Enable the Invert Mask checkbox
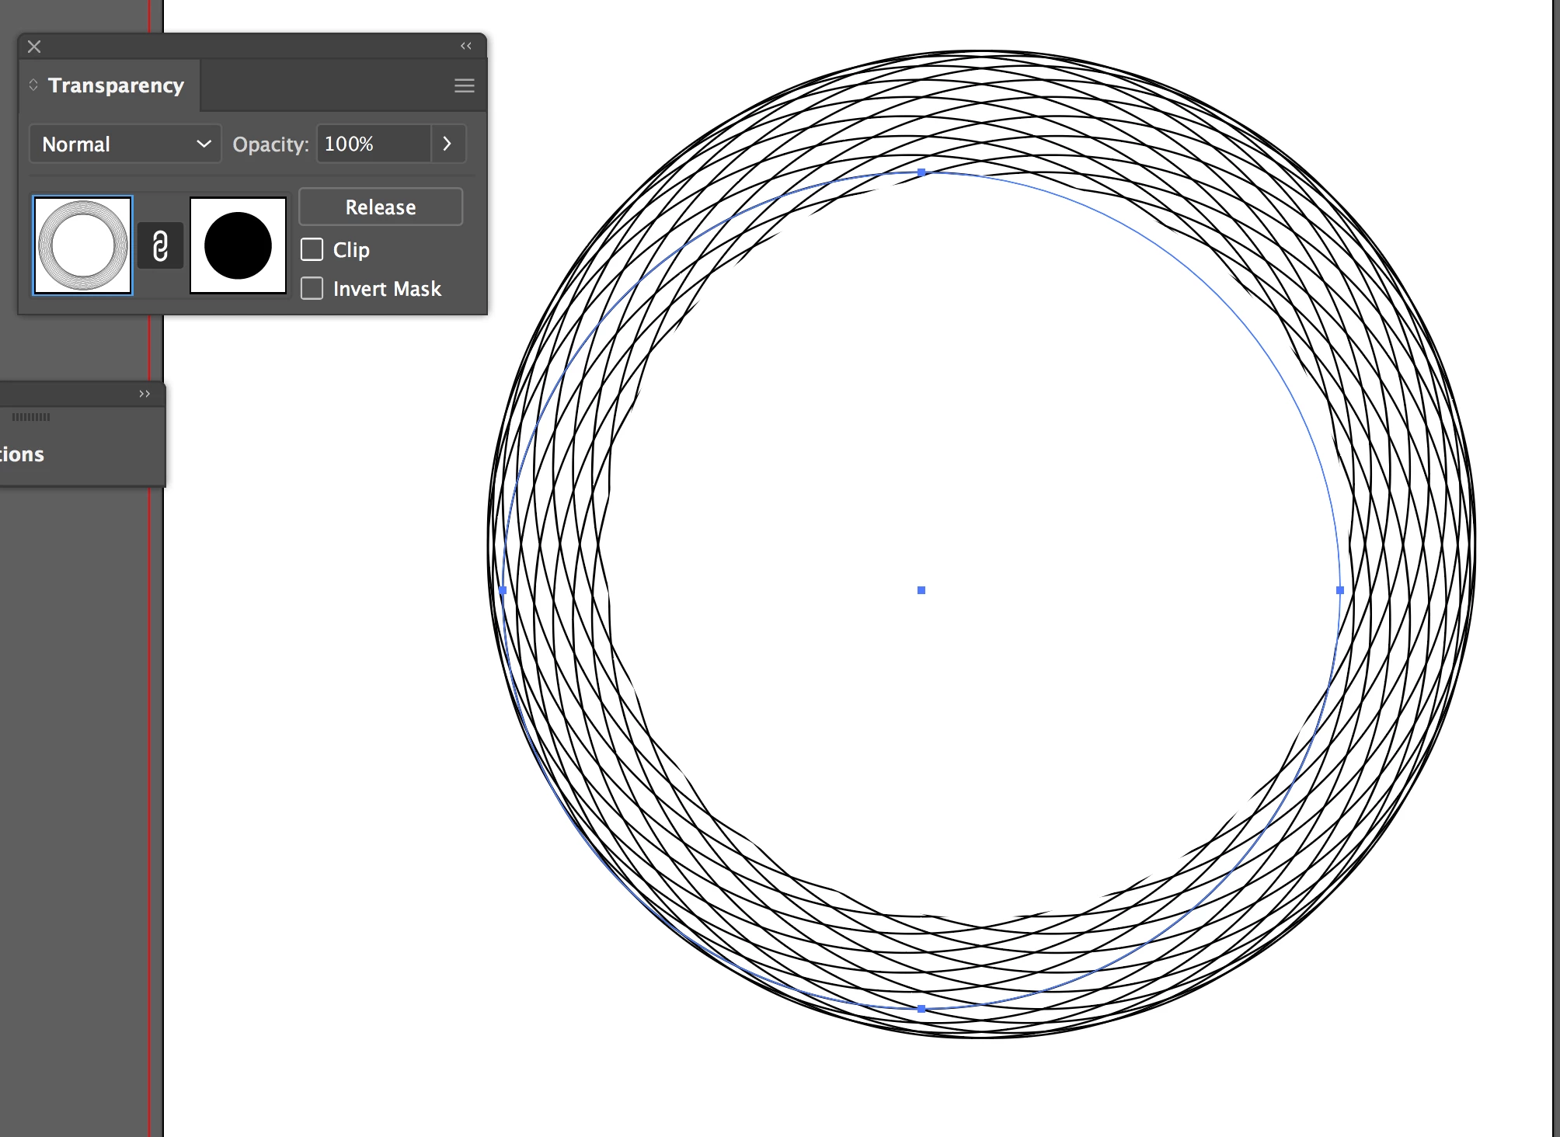This screenshot has width=1560, height=1137. (312, 289)
